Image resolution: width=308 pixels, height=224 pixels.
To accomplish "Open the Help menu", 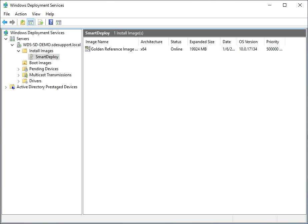I will 50,14.
